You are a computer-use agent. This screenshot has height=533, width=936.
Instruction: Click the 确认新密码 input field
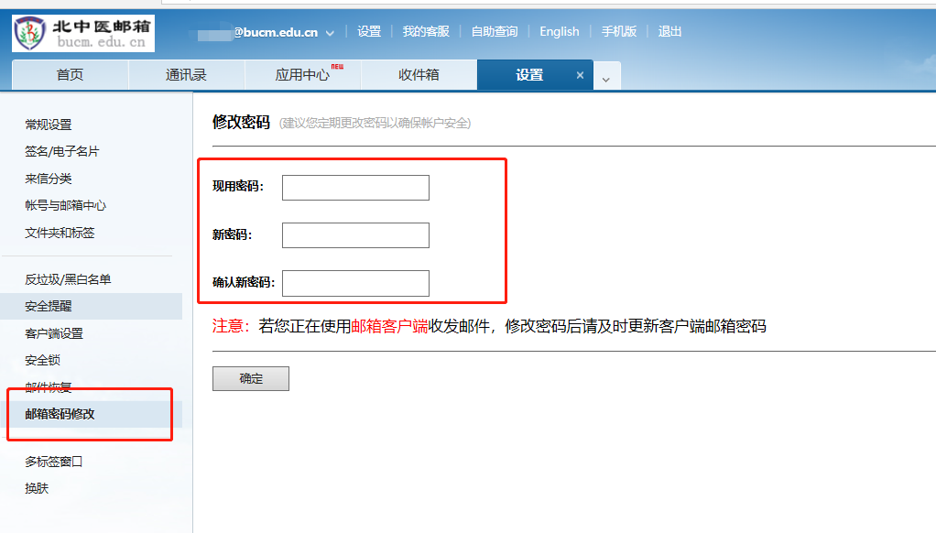pos(355,283)
